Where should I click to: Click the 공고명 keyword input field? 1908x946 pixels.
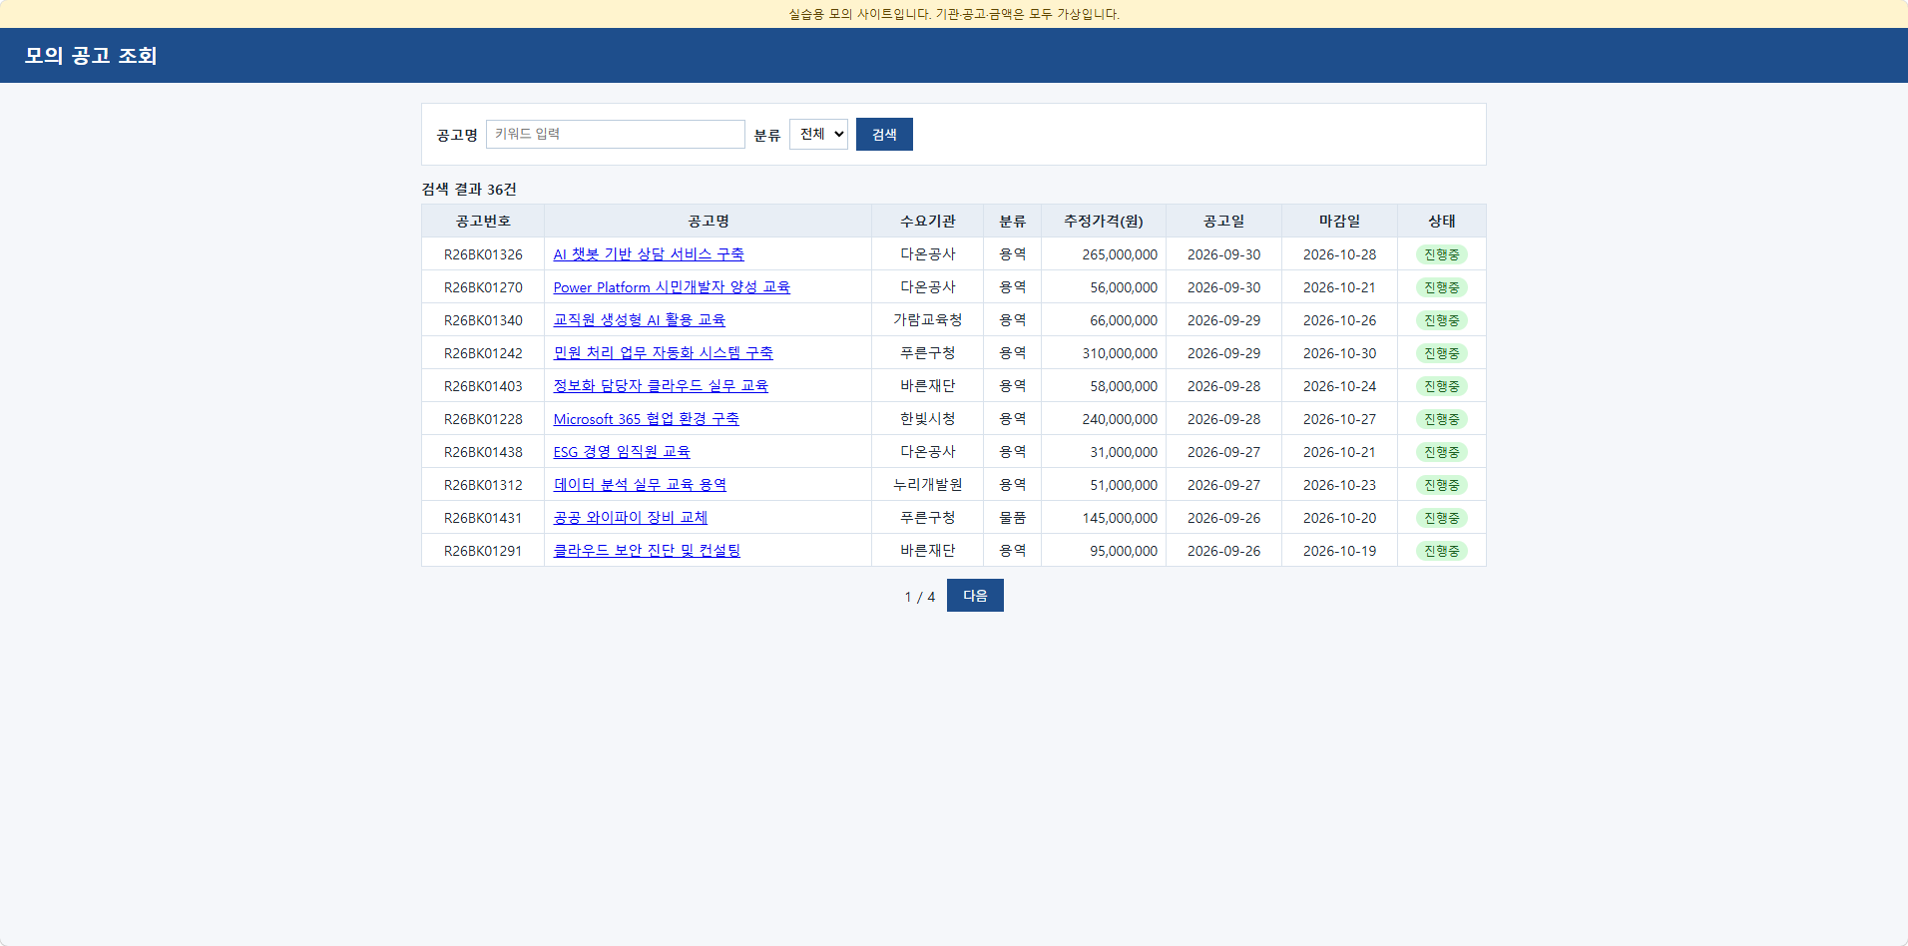(x=615, y=134)
